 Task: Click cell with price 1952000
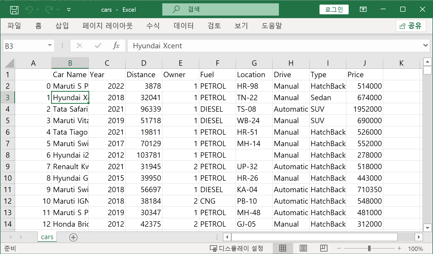[364, 109]
